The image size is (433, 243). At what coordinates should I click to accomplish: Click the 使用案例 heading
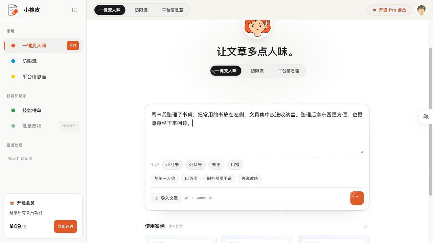pos(155,226)
